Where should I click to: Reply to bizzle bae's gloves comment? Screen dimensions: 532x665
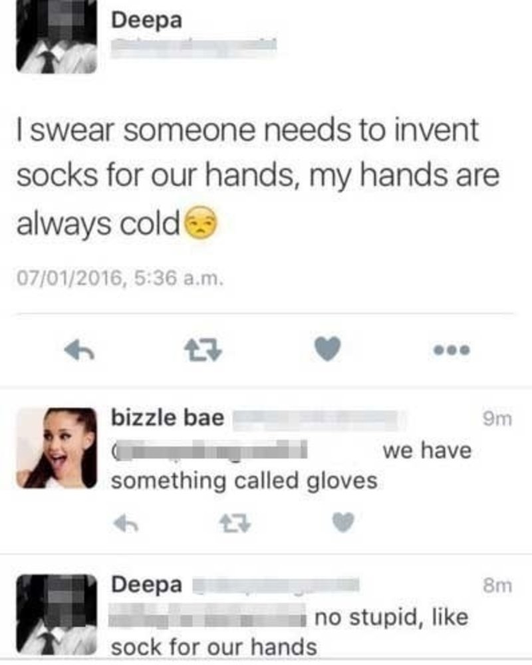(126, 523)
